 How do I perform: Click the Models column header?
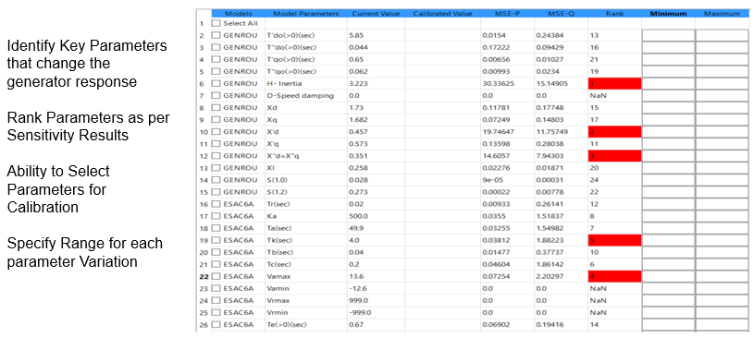coord(239,14)
